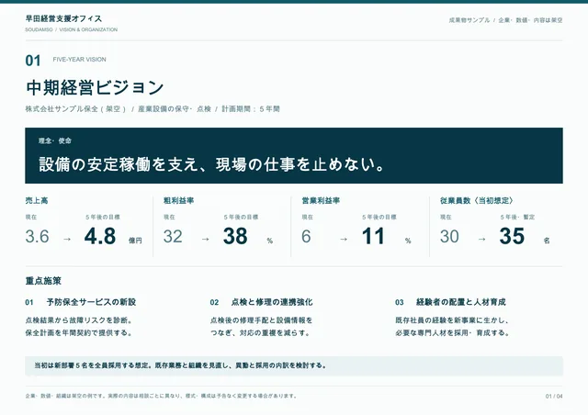Select the current gross margin value '32'
This screenshot has width=588, height=415.
click(173, 236)
